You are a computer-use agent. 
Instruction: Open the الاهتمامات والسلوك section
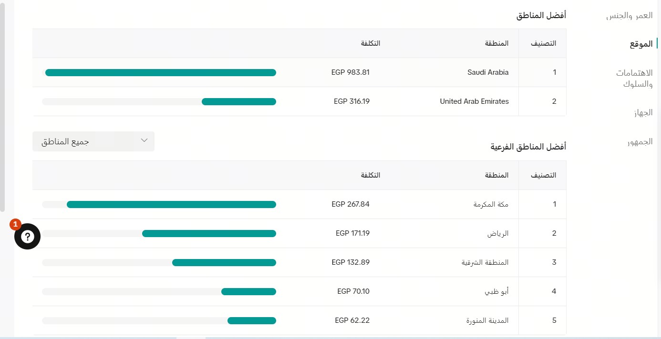click(635, 79)
